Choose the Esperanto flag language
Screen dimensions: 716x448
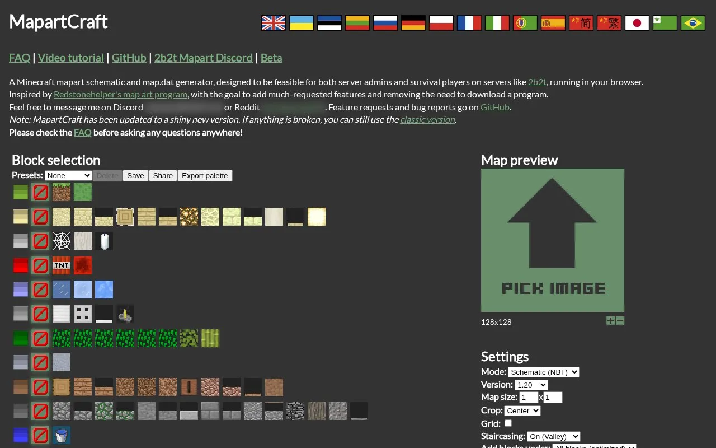pyautogui.click(x=665, y=23)
